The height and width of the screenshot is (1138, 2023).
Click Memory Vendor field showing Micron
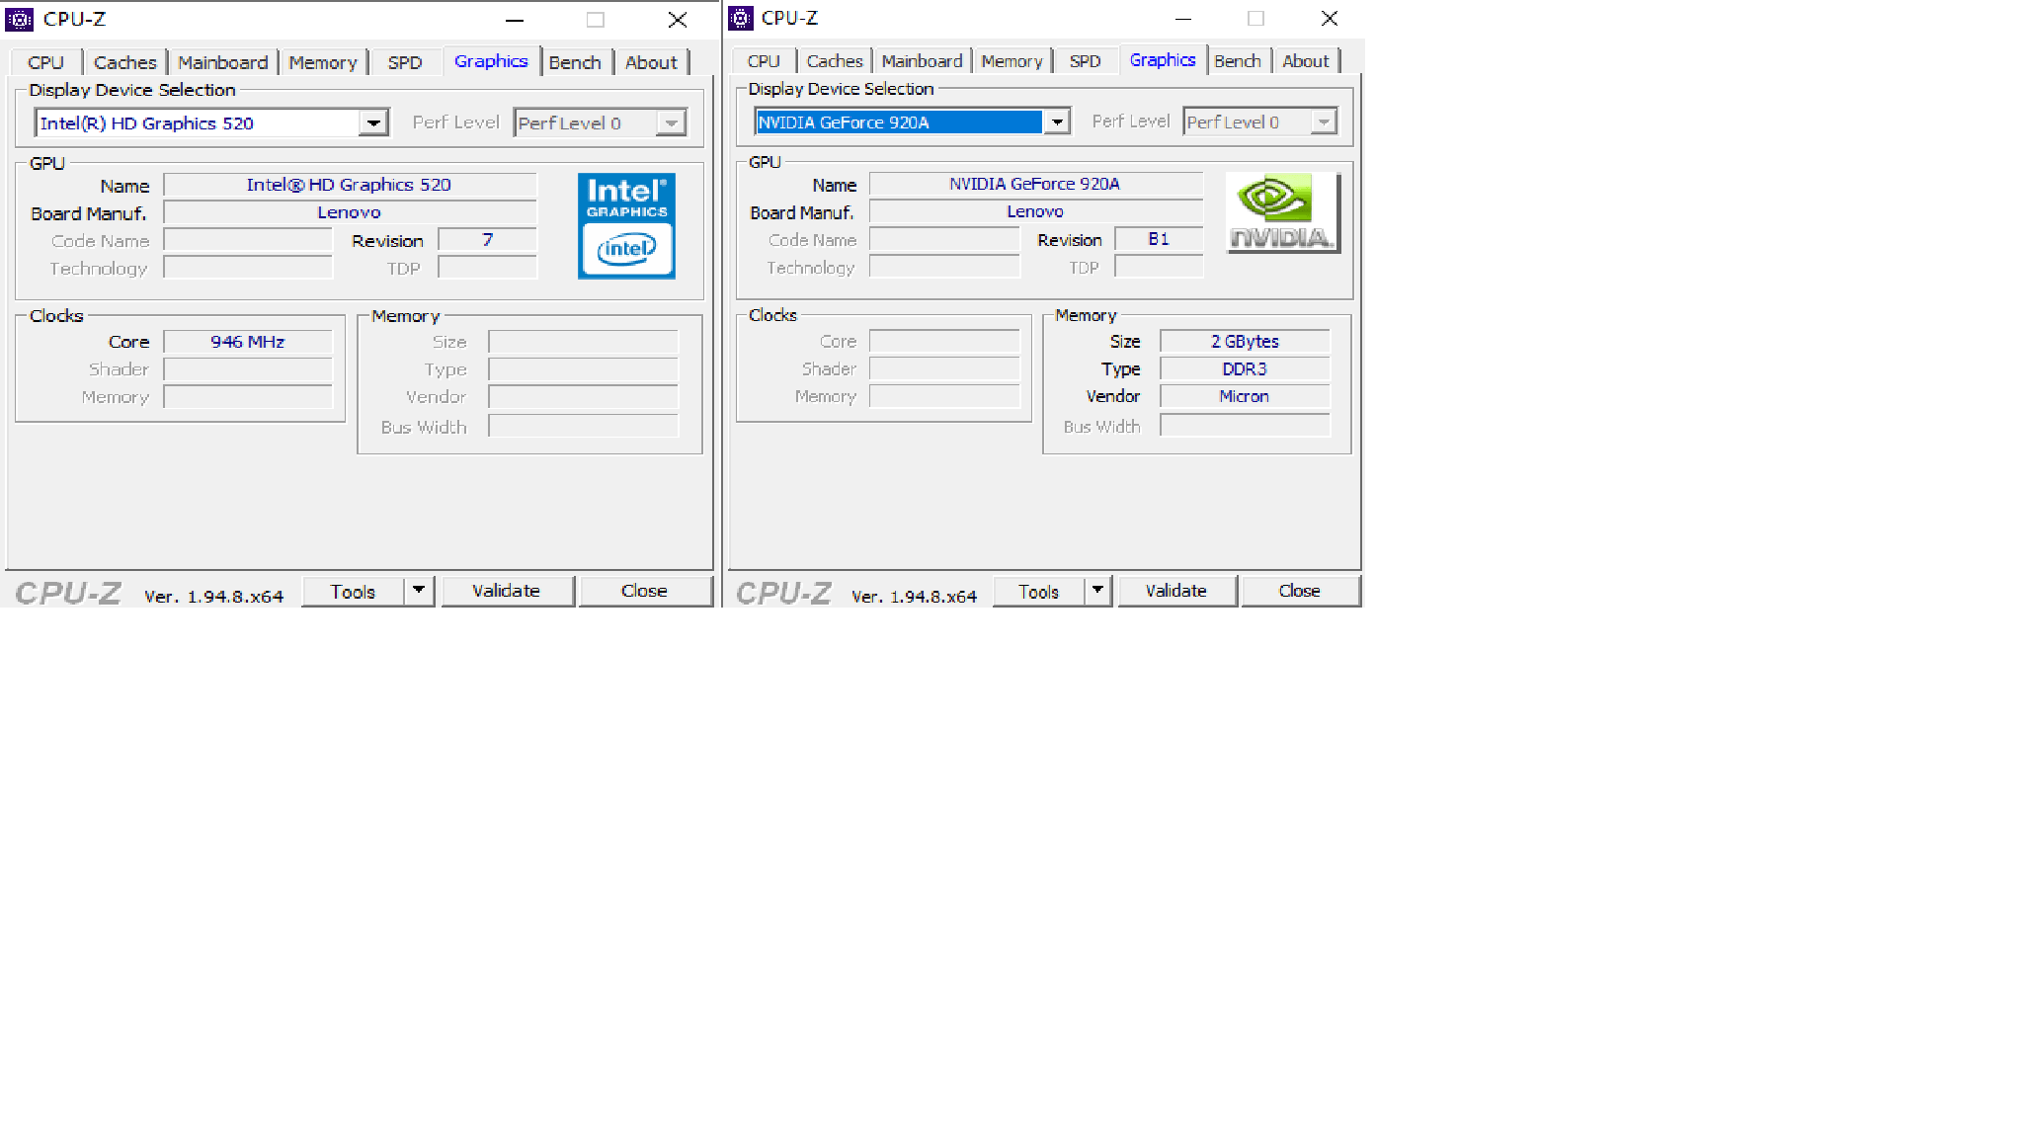(x=1245, y=396)
